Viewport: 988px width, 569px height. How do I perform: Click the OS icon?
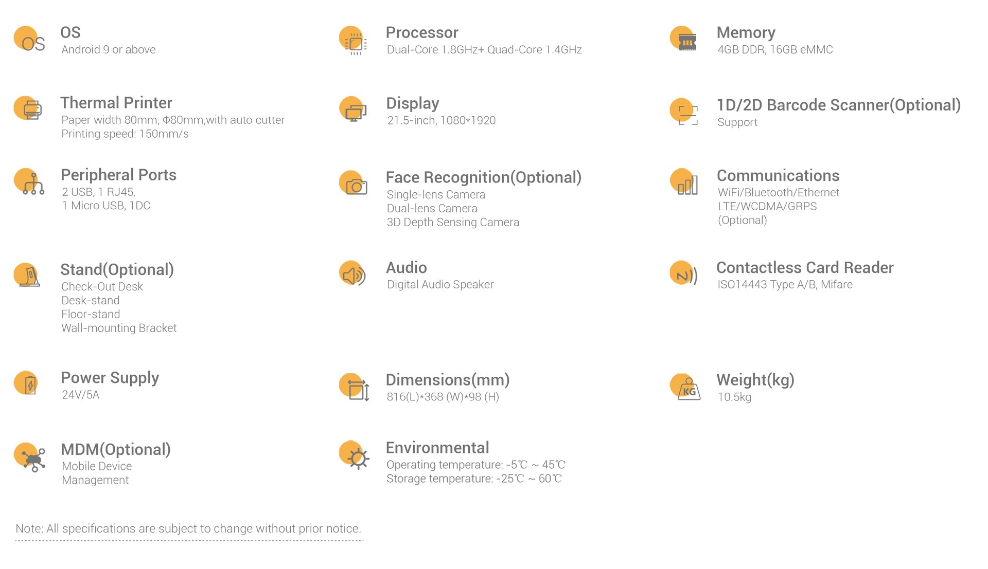tap(29, 39)
